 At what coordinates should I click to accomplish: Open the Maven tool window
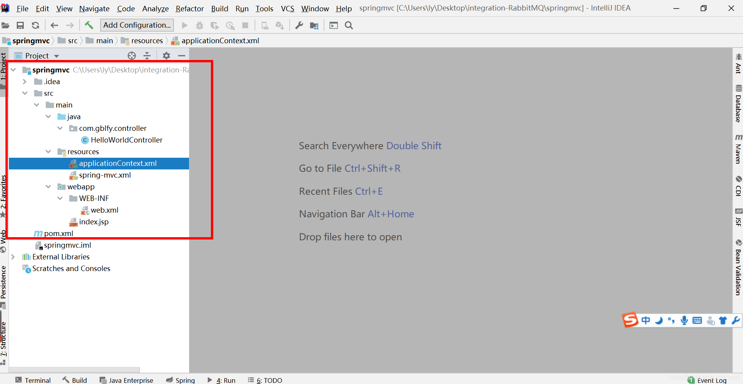click(738, 149)
